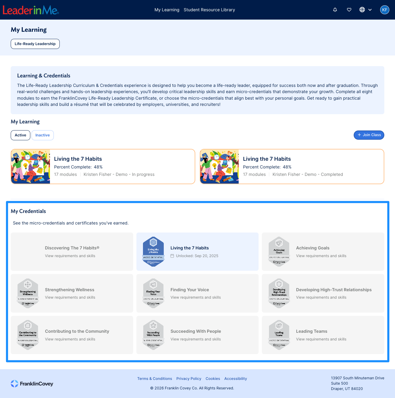The image size is (395, 398).
Task: Open favorites heart icon
Action: (x=349, y=10)
